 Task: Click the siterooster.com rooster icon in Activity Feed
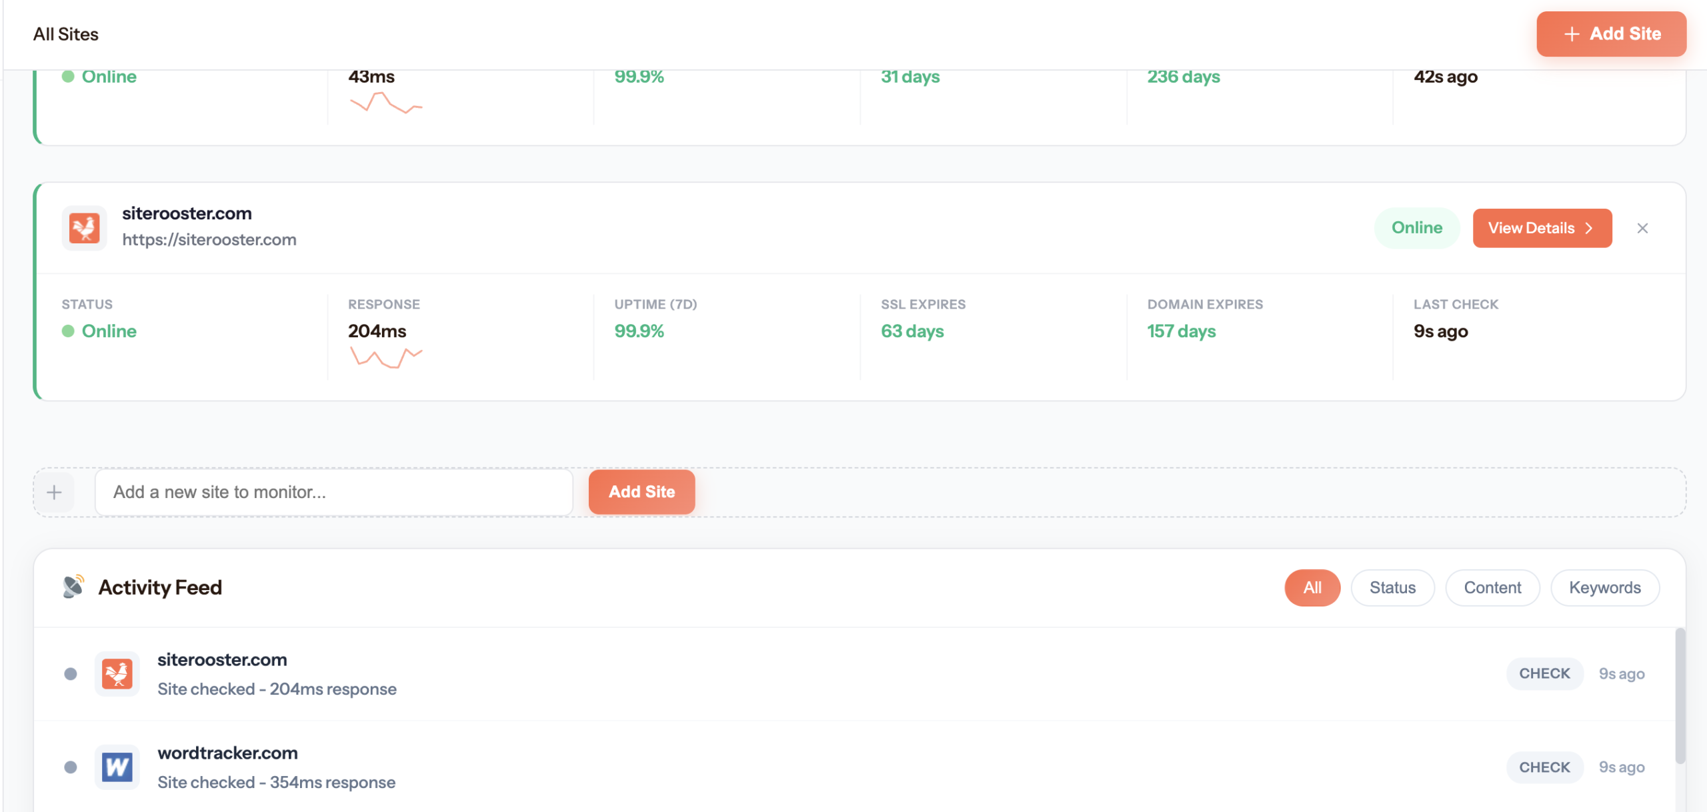pyautogui.click(x=117, y=673)
